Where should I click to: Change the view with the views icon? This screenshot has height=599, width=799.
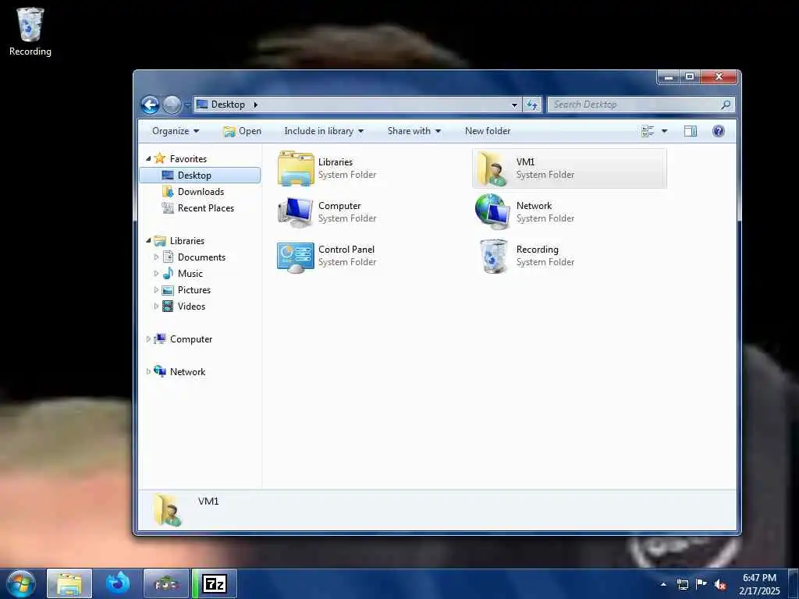(x=648, y=131)
